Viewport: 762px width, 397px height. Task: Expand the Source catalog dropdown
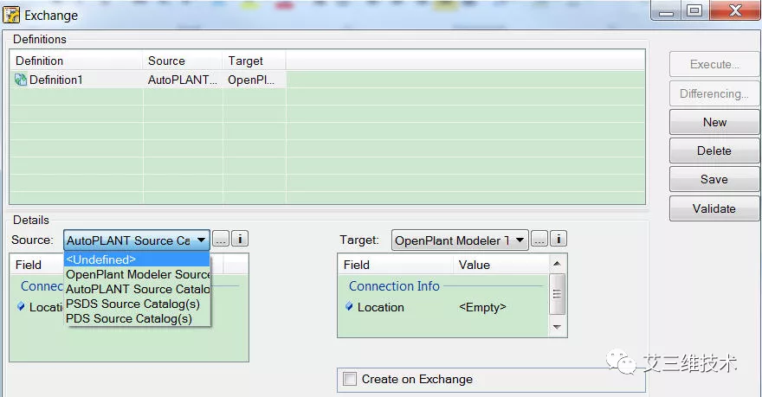(x=201, y=240)
